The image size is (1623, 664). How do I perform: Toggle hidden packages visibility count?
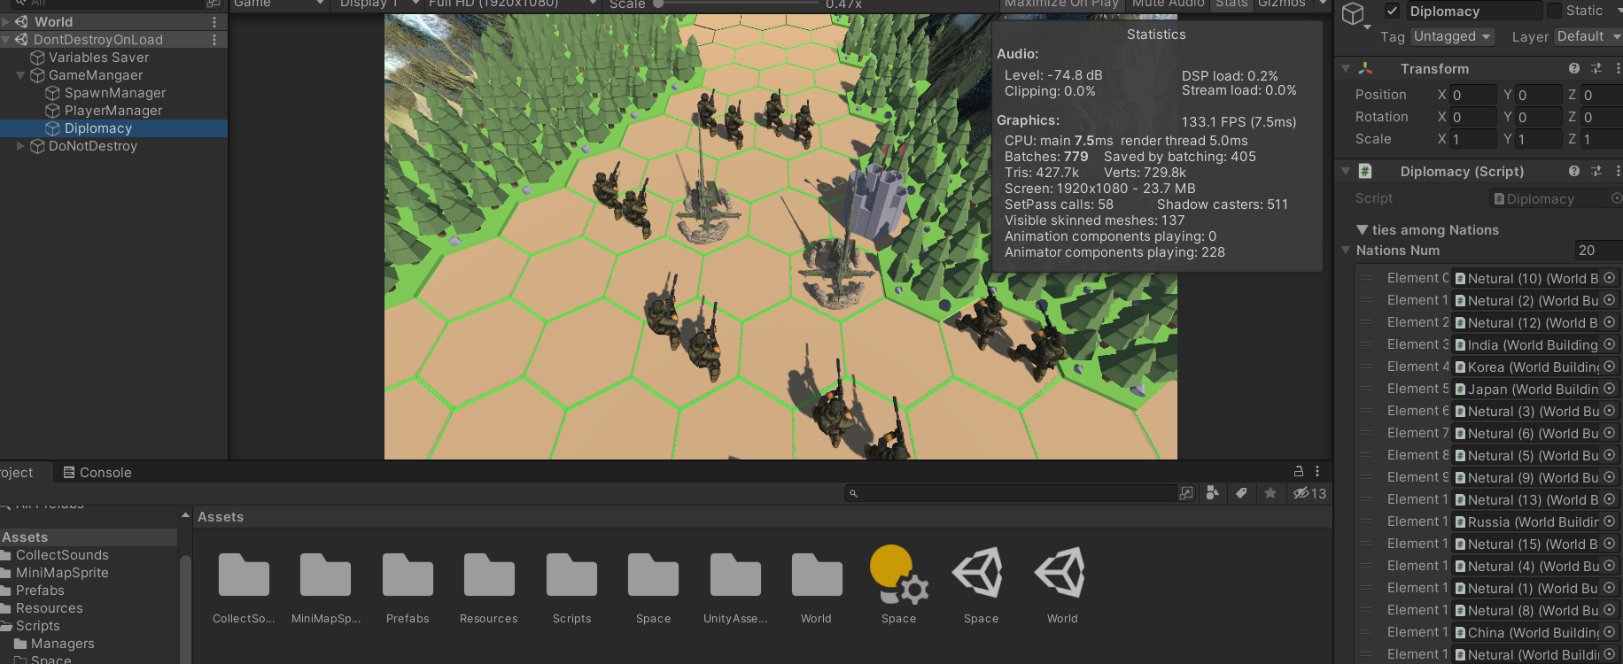coord(1309,493)
